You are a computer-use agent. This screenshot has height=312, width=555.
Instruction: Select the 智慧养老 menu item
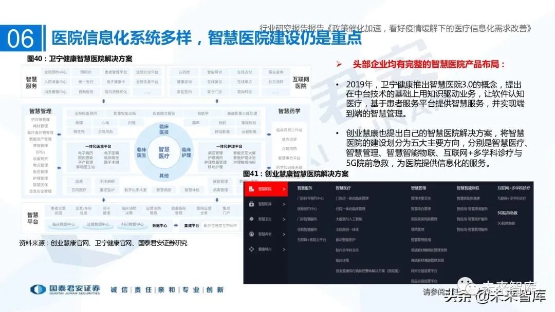tap(266, 235)
